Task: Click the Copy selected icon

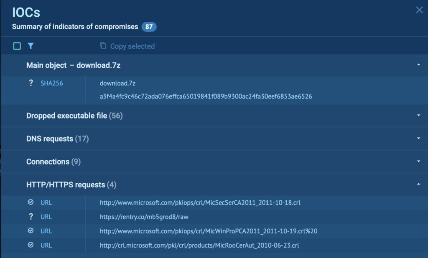Action: (x=103, y=46)
